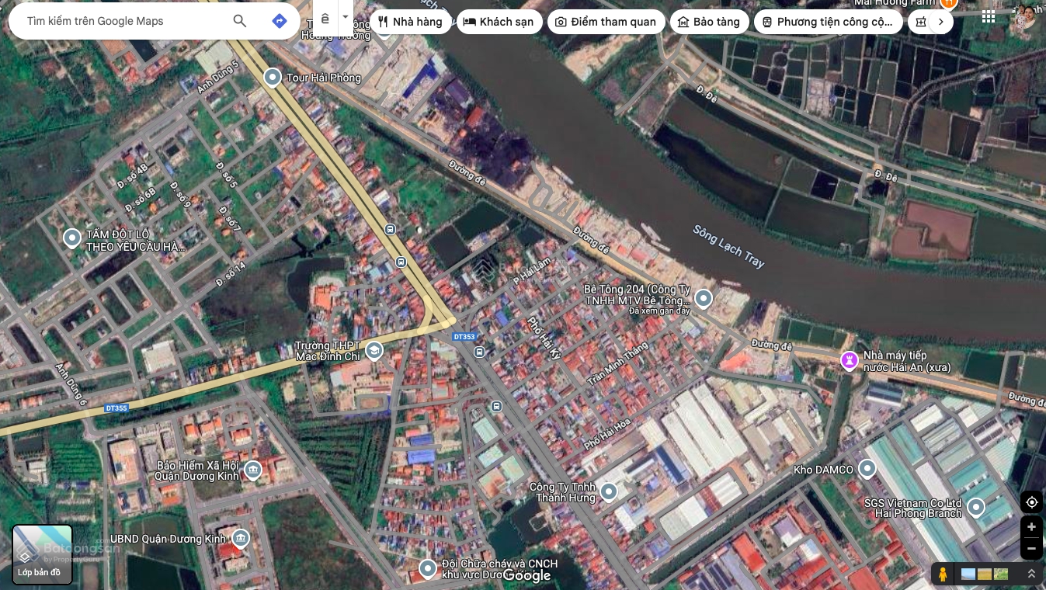
Task: Expand the imagery strip with double chevron
Action: [1031, 574]
